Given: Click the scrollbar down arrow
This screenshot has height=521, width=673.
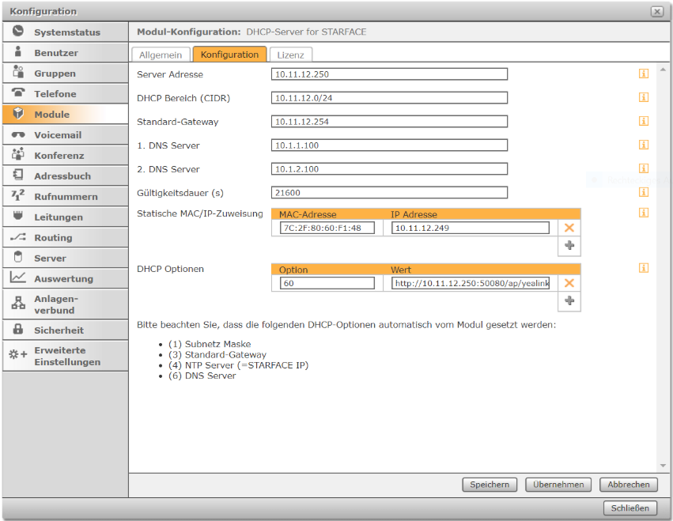Looking at the screenshot, I should coord(664,466).
